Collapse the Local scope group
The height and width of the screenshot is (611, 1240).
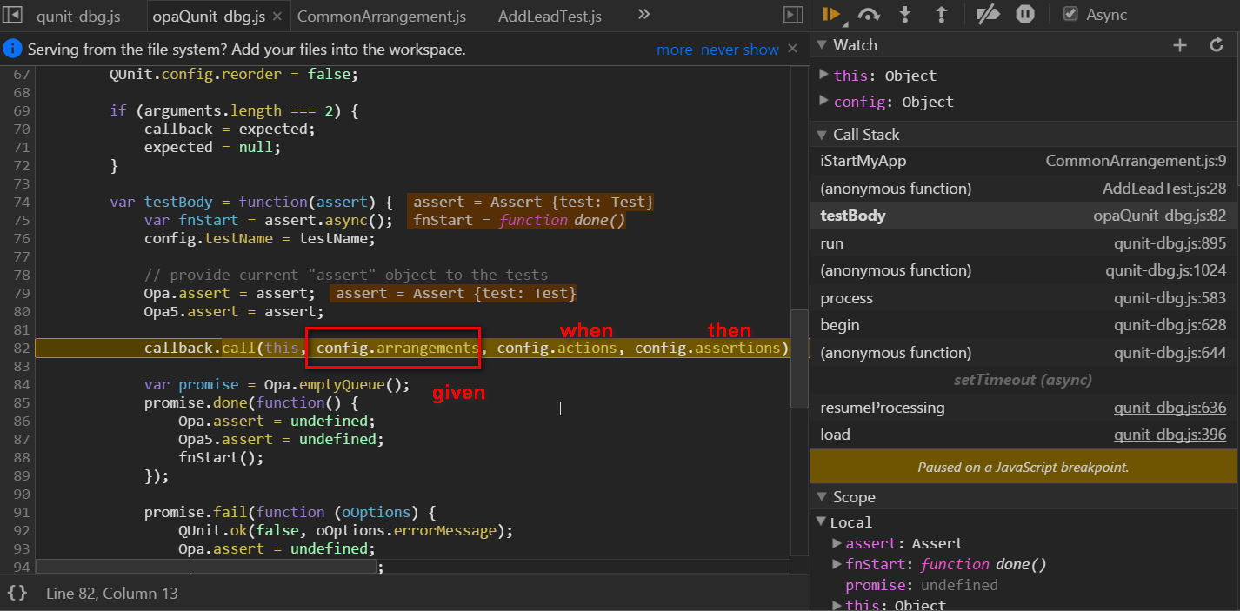coord(822,521)
